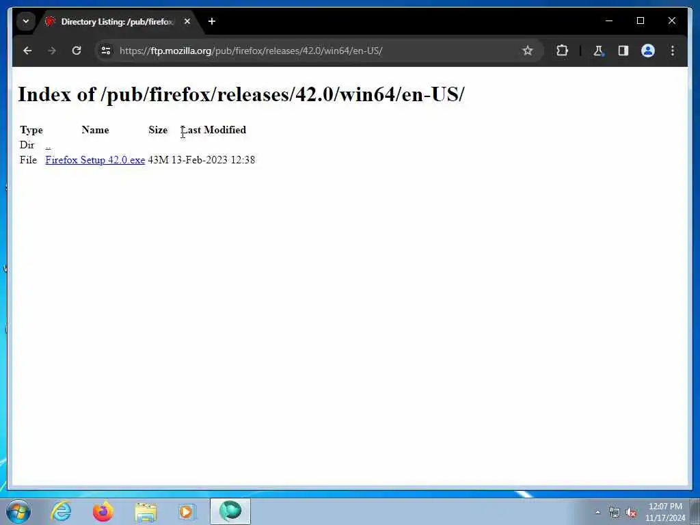This screenshot has width=700, height=525.
Task: Open site information icon in address bar
Action: (106, 51)
